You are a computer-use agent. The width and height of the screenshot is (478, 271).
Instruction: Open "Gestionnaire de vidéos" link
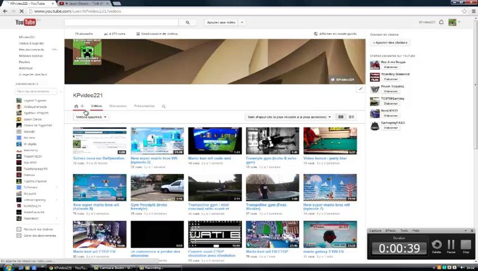157,34
